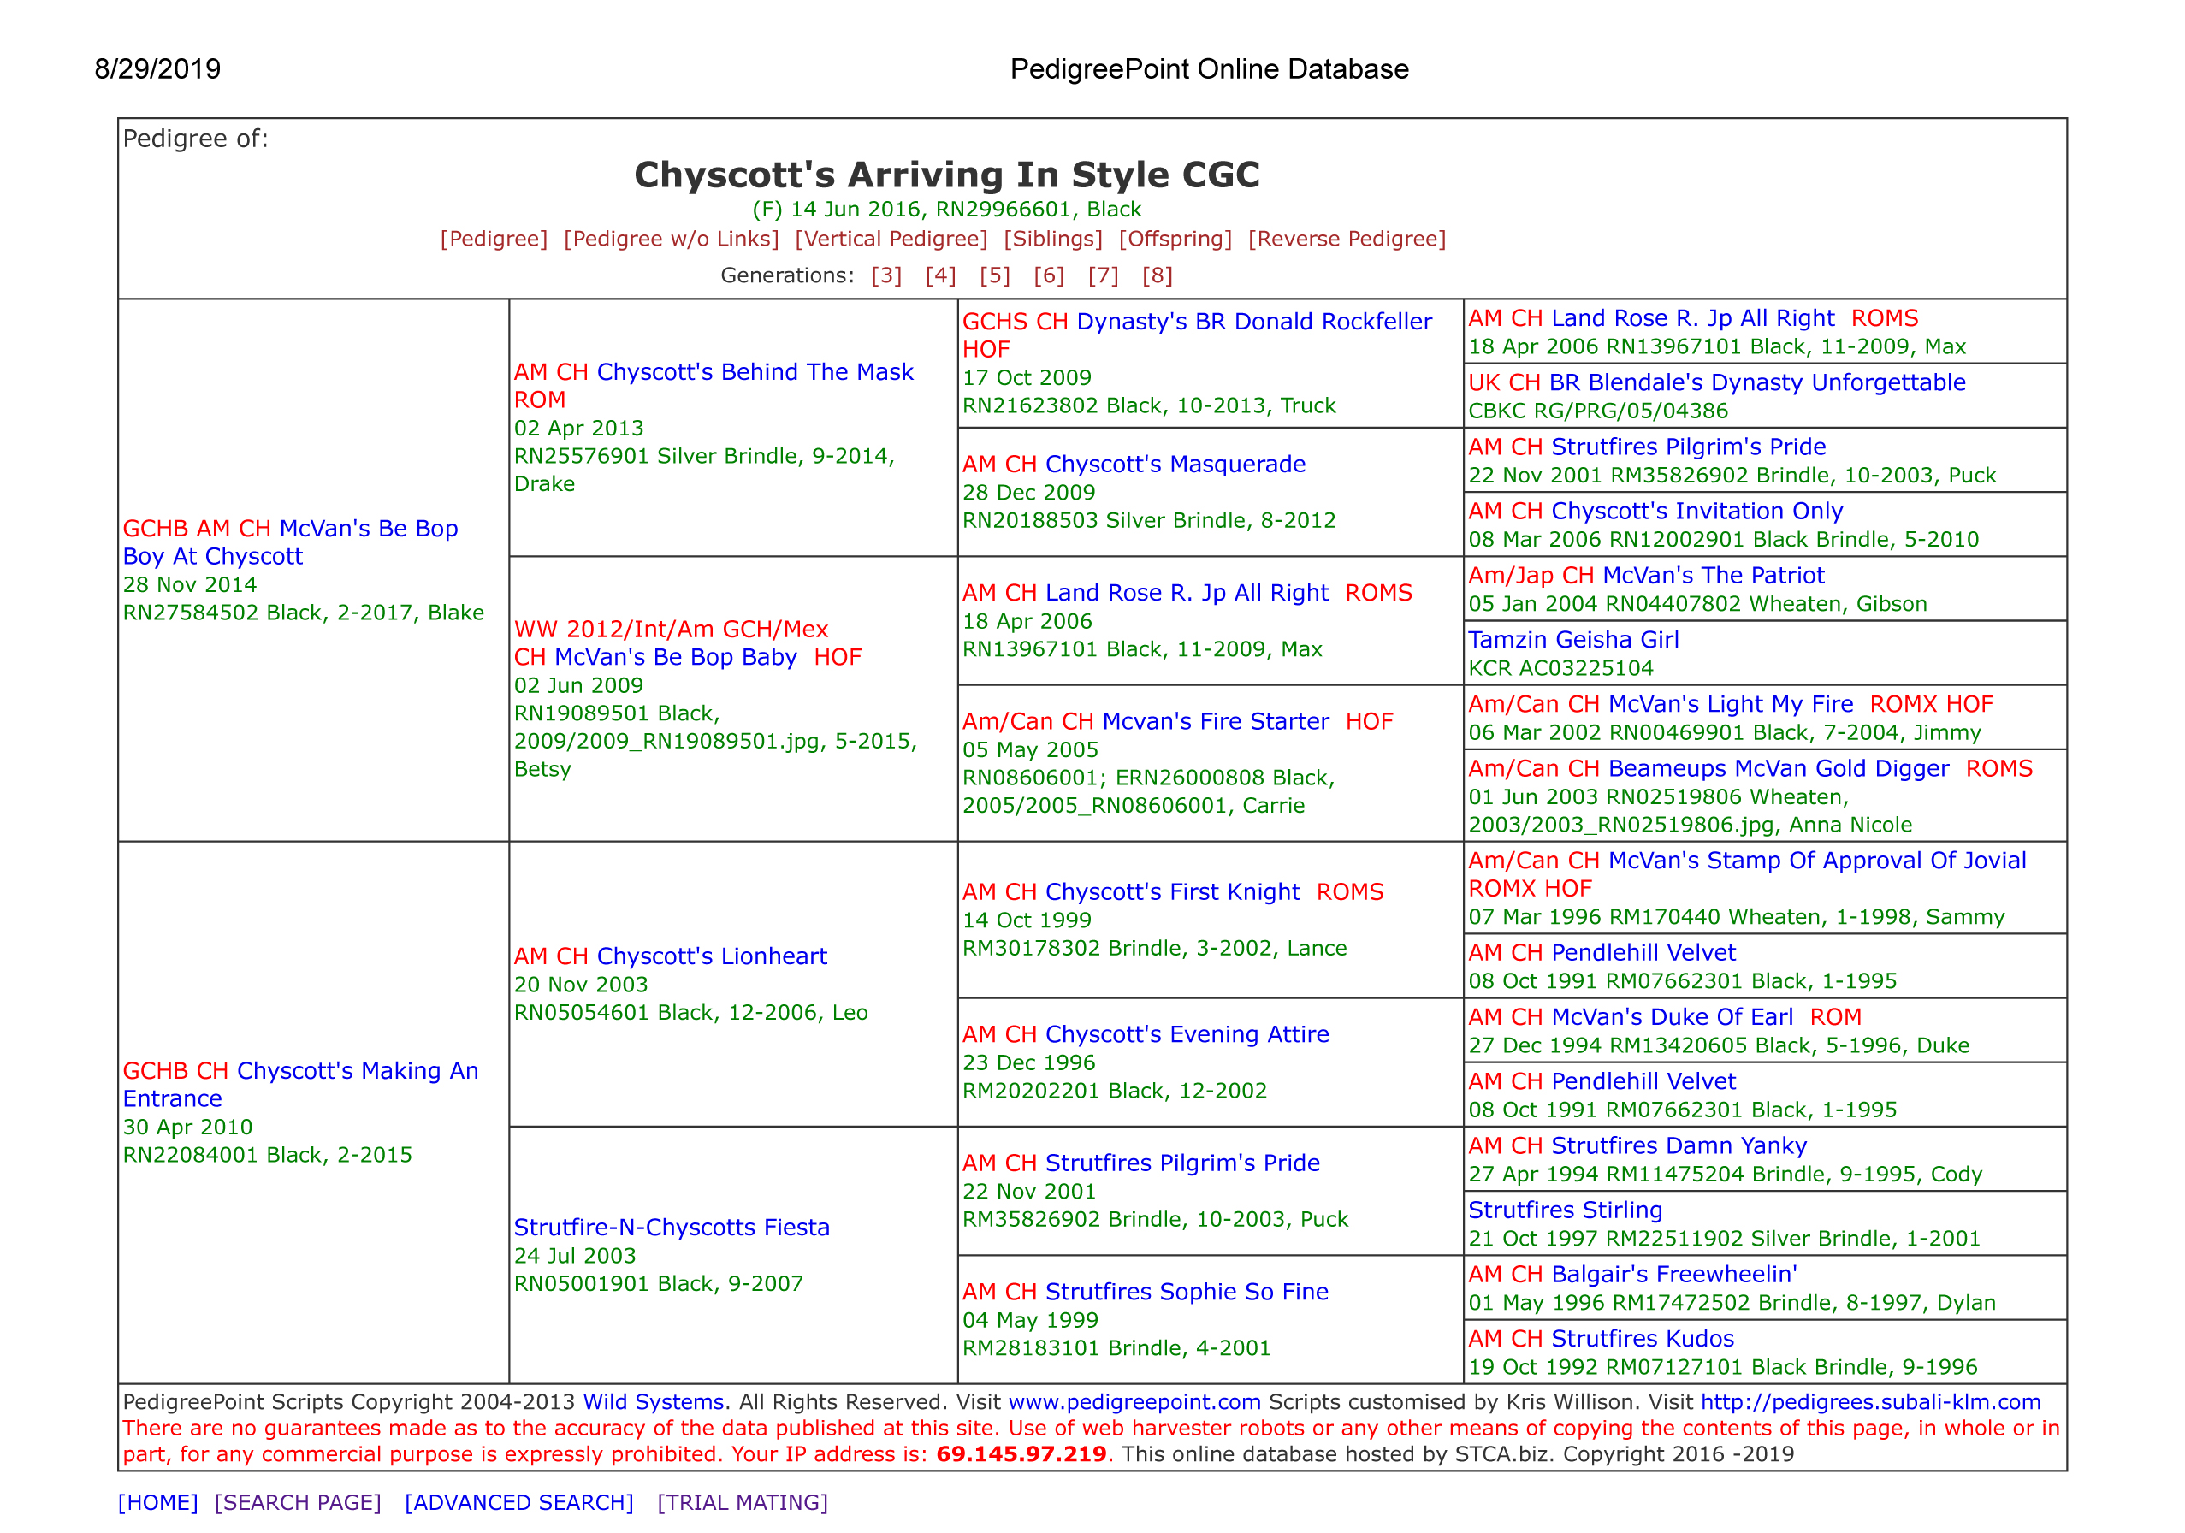
Task: Open dam Chyscott's Making An Entrance
Action: (301, 1084)
